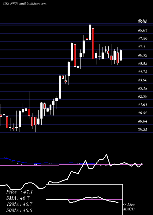Select the 39.25 price axis label
This screenshot has width=153, height=215.
click(143, 129)
